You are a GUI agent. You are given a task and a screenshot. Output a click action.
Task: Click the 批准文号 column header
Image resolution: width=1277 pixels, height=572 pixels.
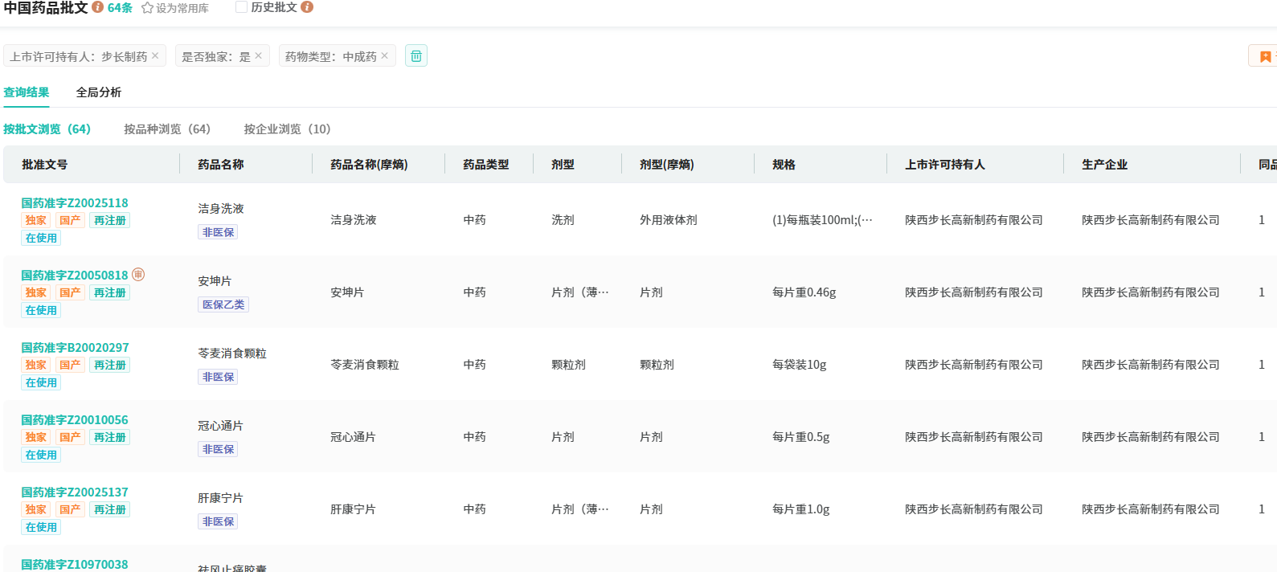45,165
